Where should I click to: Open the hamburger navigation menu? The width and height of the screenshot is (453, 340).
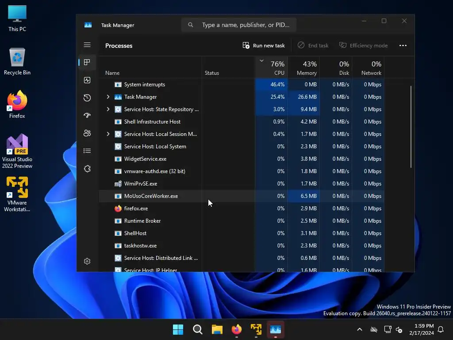87,45
